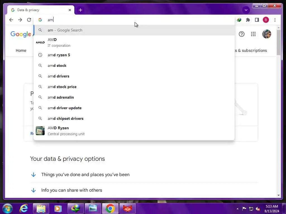
Task: Open the tab search chevron dropdown
Action: point(246,10)
